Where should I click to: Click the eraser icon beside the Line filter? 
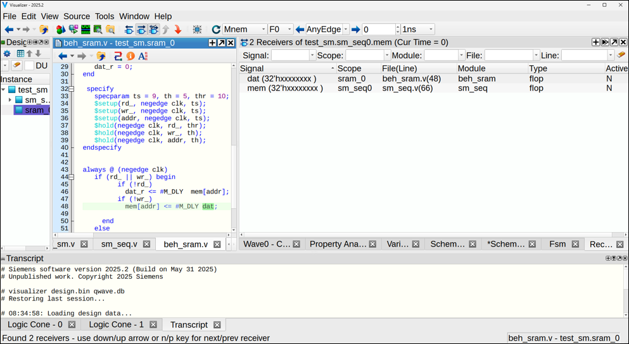(621, 56)
